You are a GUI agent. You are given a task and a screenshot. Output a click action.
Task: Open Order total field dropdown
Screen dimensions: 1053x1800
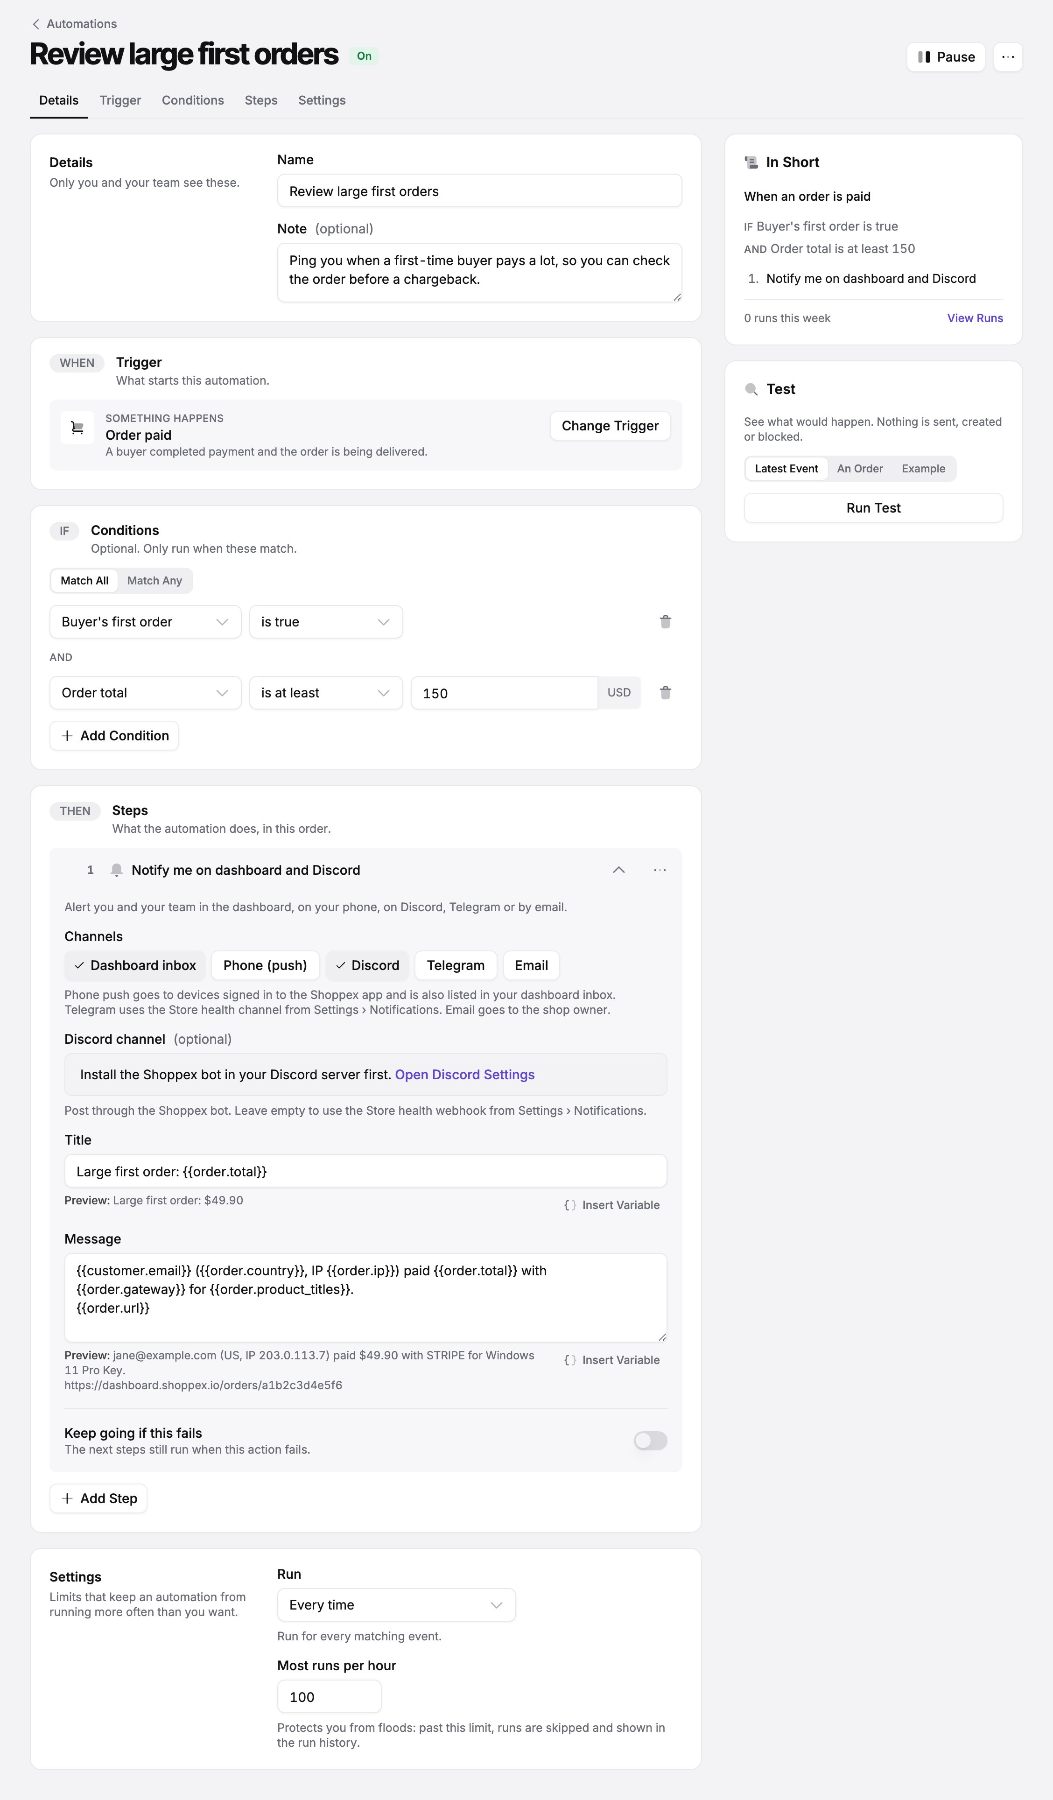[145, 692]
